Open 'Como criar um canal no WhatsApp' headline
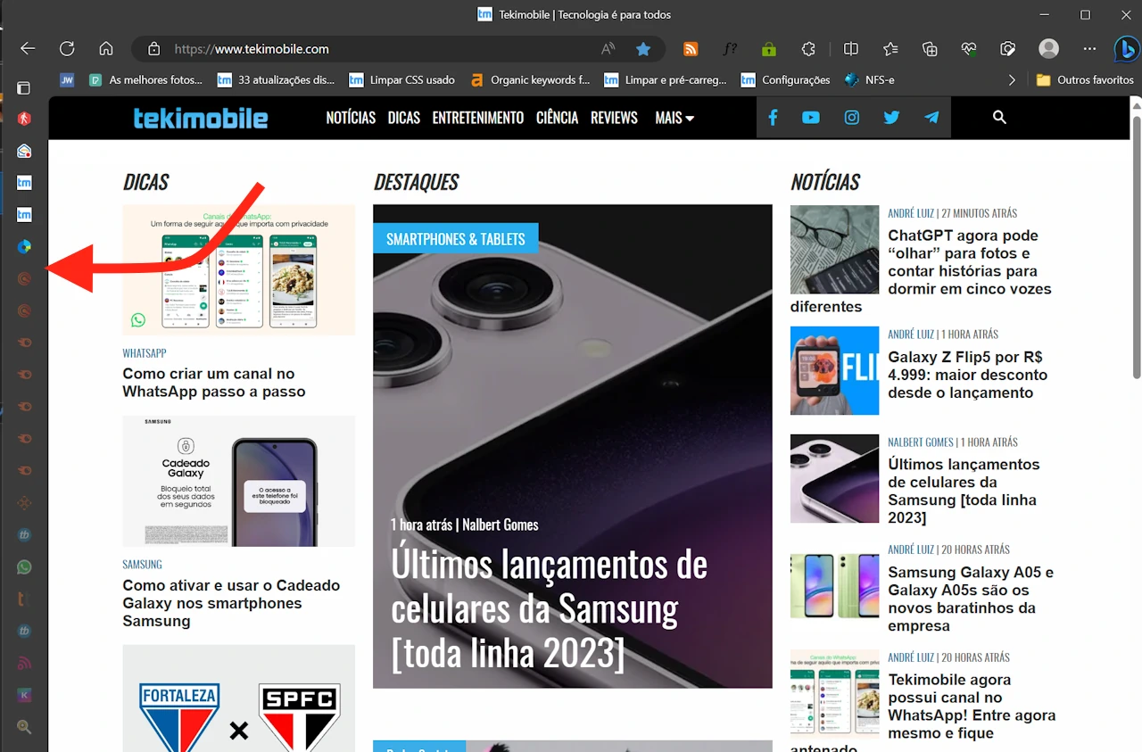 pos(214,383)
